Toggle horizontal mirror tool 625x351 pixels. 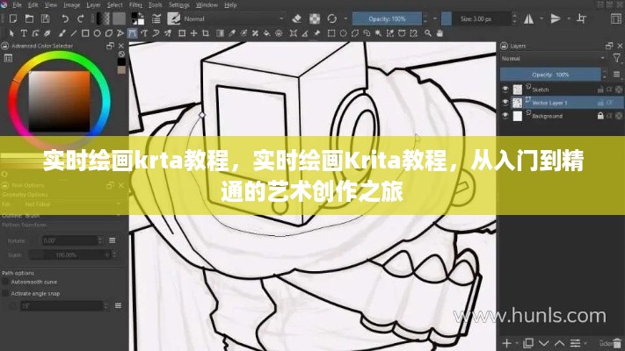(529, 18)
